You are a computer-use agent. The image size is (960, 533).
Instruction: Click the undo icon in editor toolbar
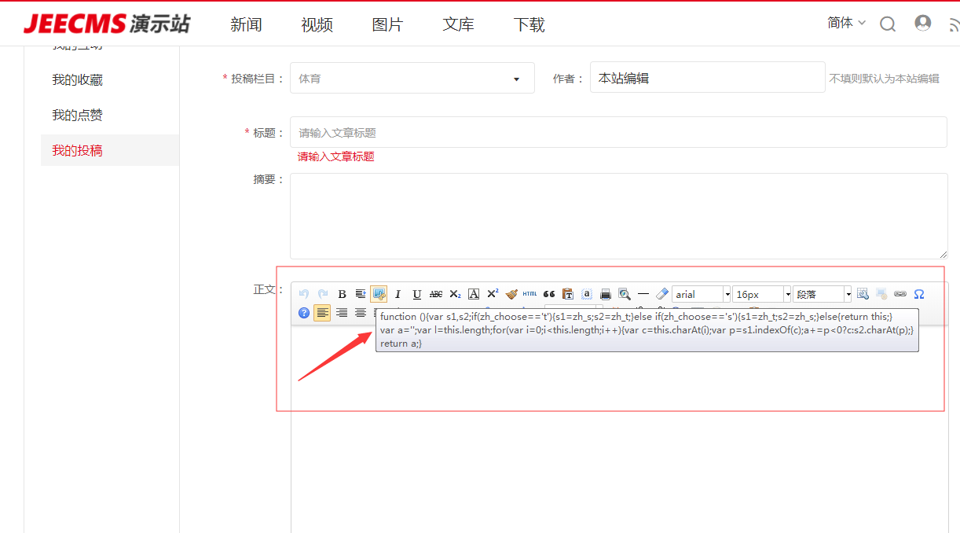click(x=304, y=294)
